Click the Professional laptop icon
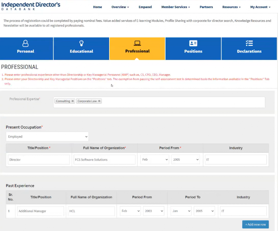The width and height of the screenshot is (278, 231). coord(137,43)
